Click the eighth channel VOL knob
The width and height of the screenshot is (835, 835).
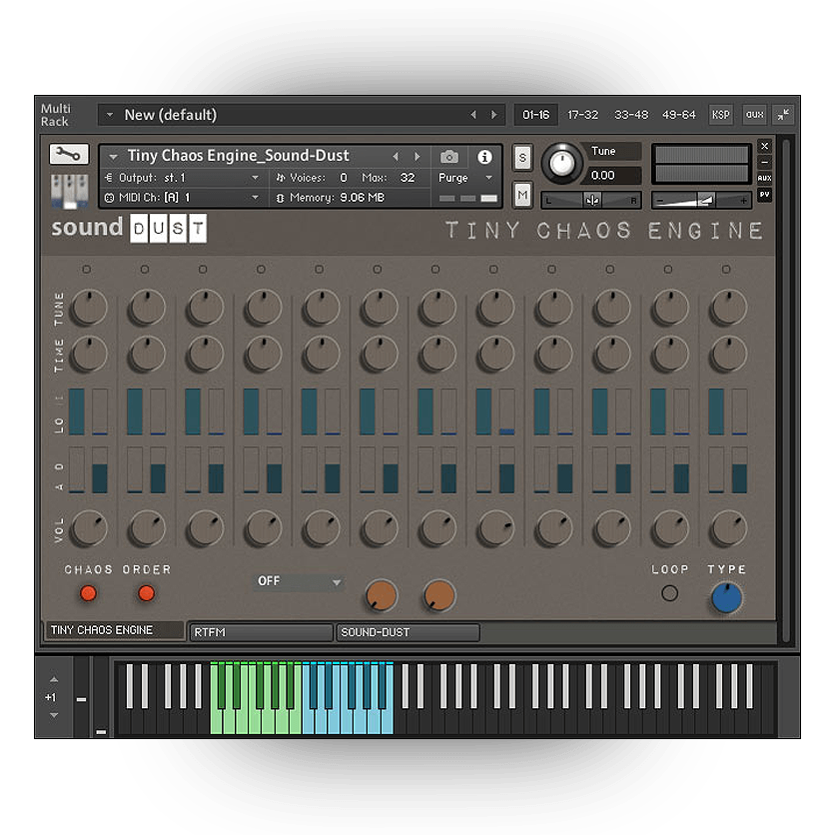[495, 528]
